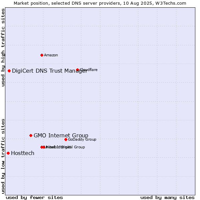The height and width of the screenshot is (200, 200).
Task: Click the Cloudflare red data point
Action: coord(77,70)
